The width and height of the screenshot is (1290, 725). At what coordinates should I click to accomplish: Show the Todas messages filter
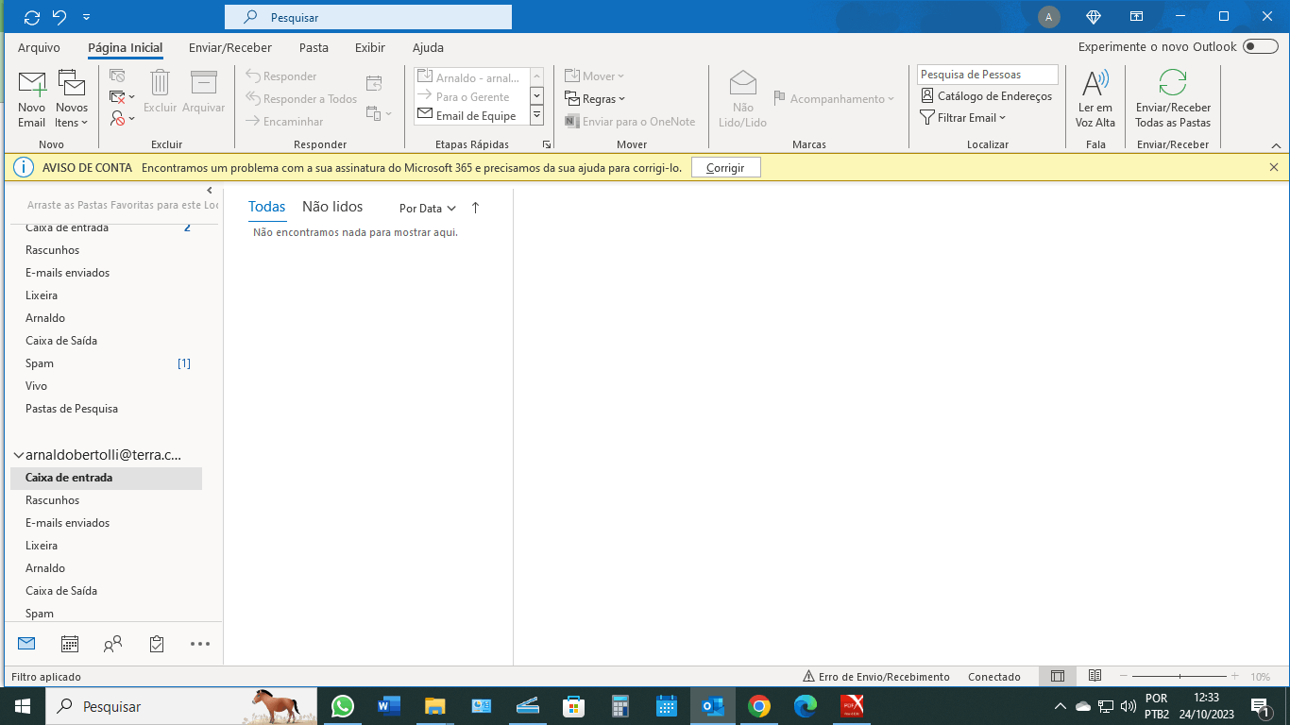tap(267, 207)
